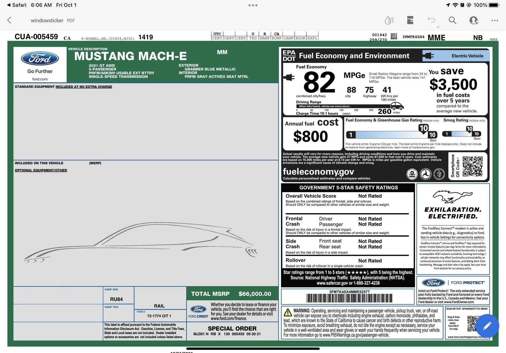Tap the smog rating slider bar
This screenshot has width=506, height=353.
[462, 134]
